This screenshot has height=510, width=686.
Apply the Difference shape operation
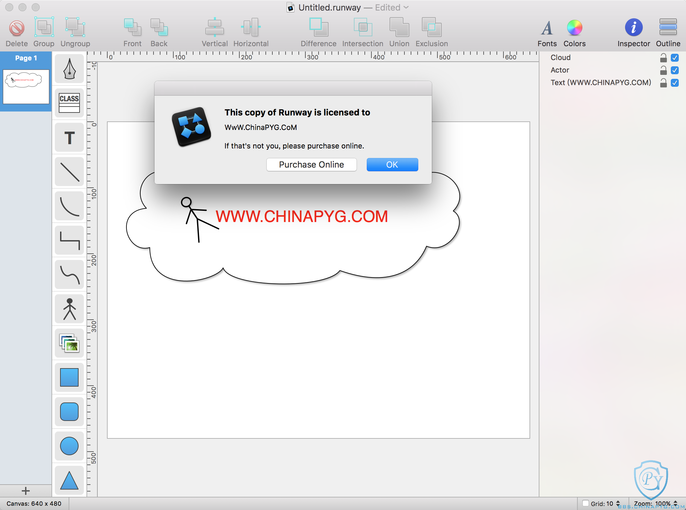tap(319, 27)
